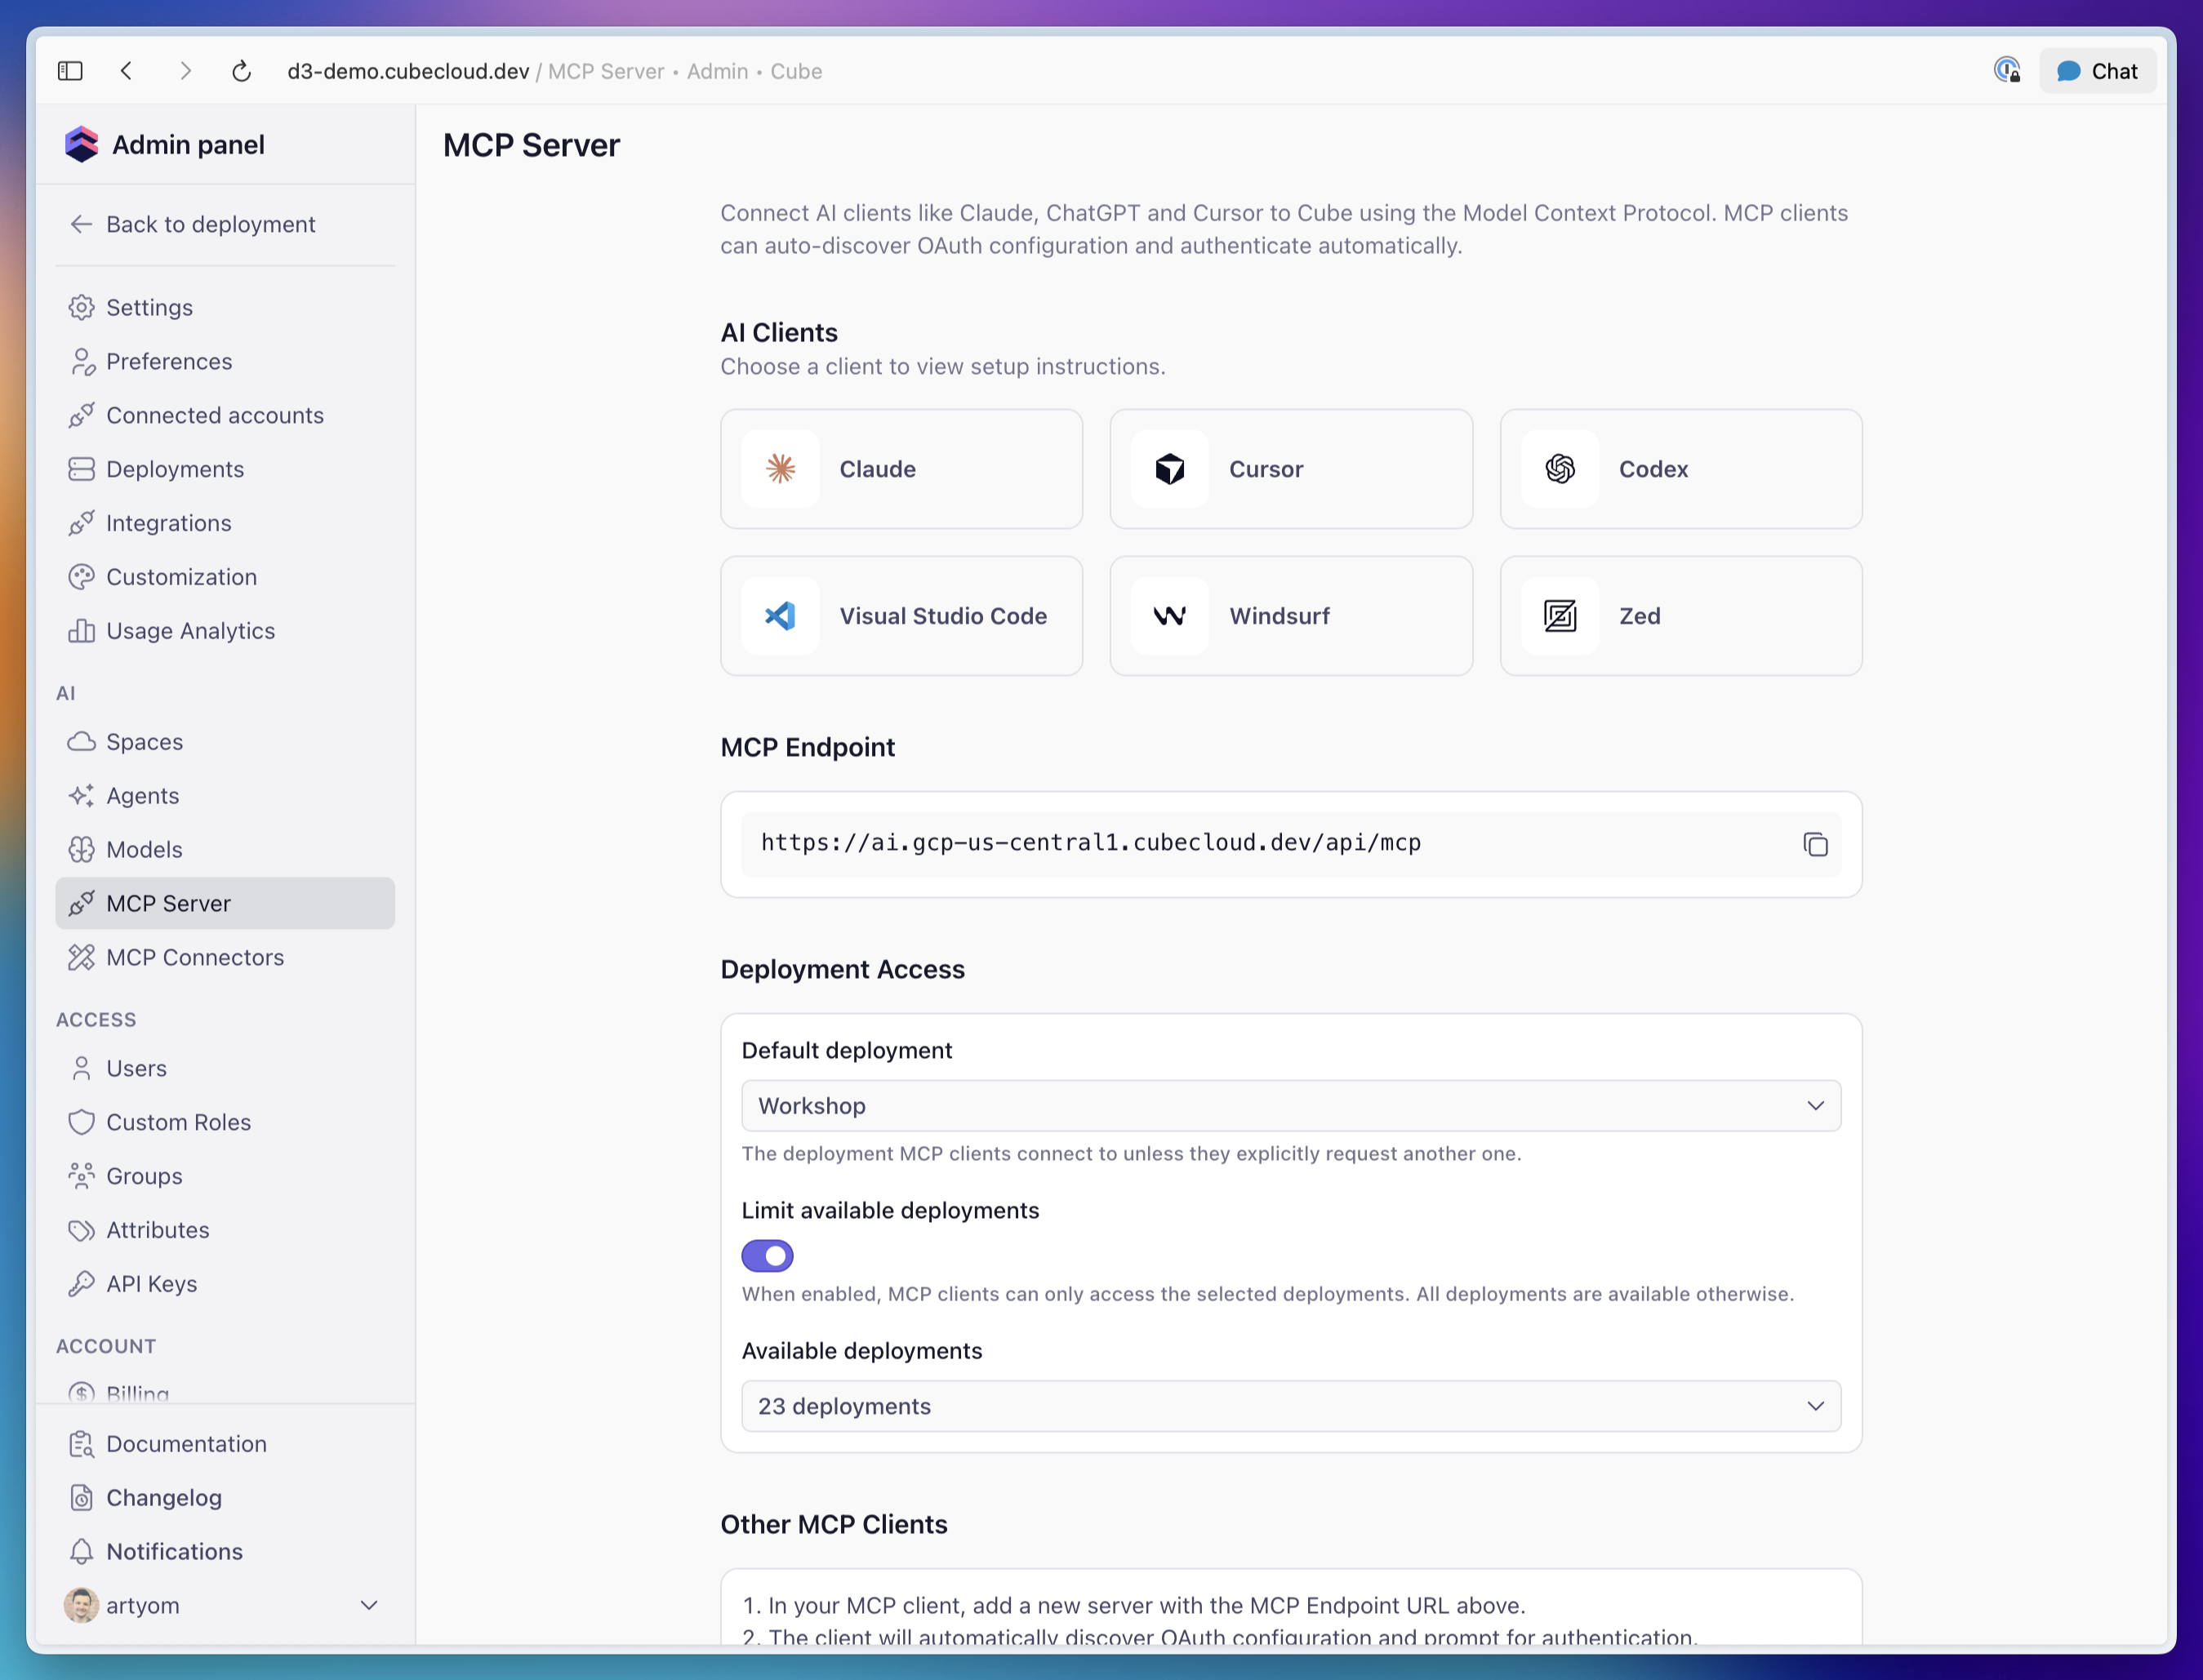The image size is (2203, 1680).
Task: Click the Models brain icon
Action: click(81, 850)
